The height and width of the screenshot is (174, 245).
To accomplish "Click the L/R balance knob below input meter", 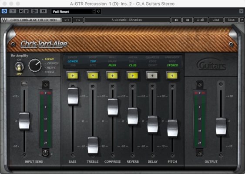I will click(45, 153).
